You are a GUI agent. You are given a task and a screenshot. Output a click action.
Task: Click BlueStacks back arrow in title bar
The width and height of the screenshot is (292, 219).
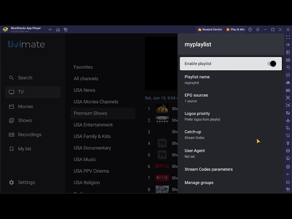click(x=51, y=29)
